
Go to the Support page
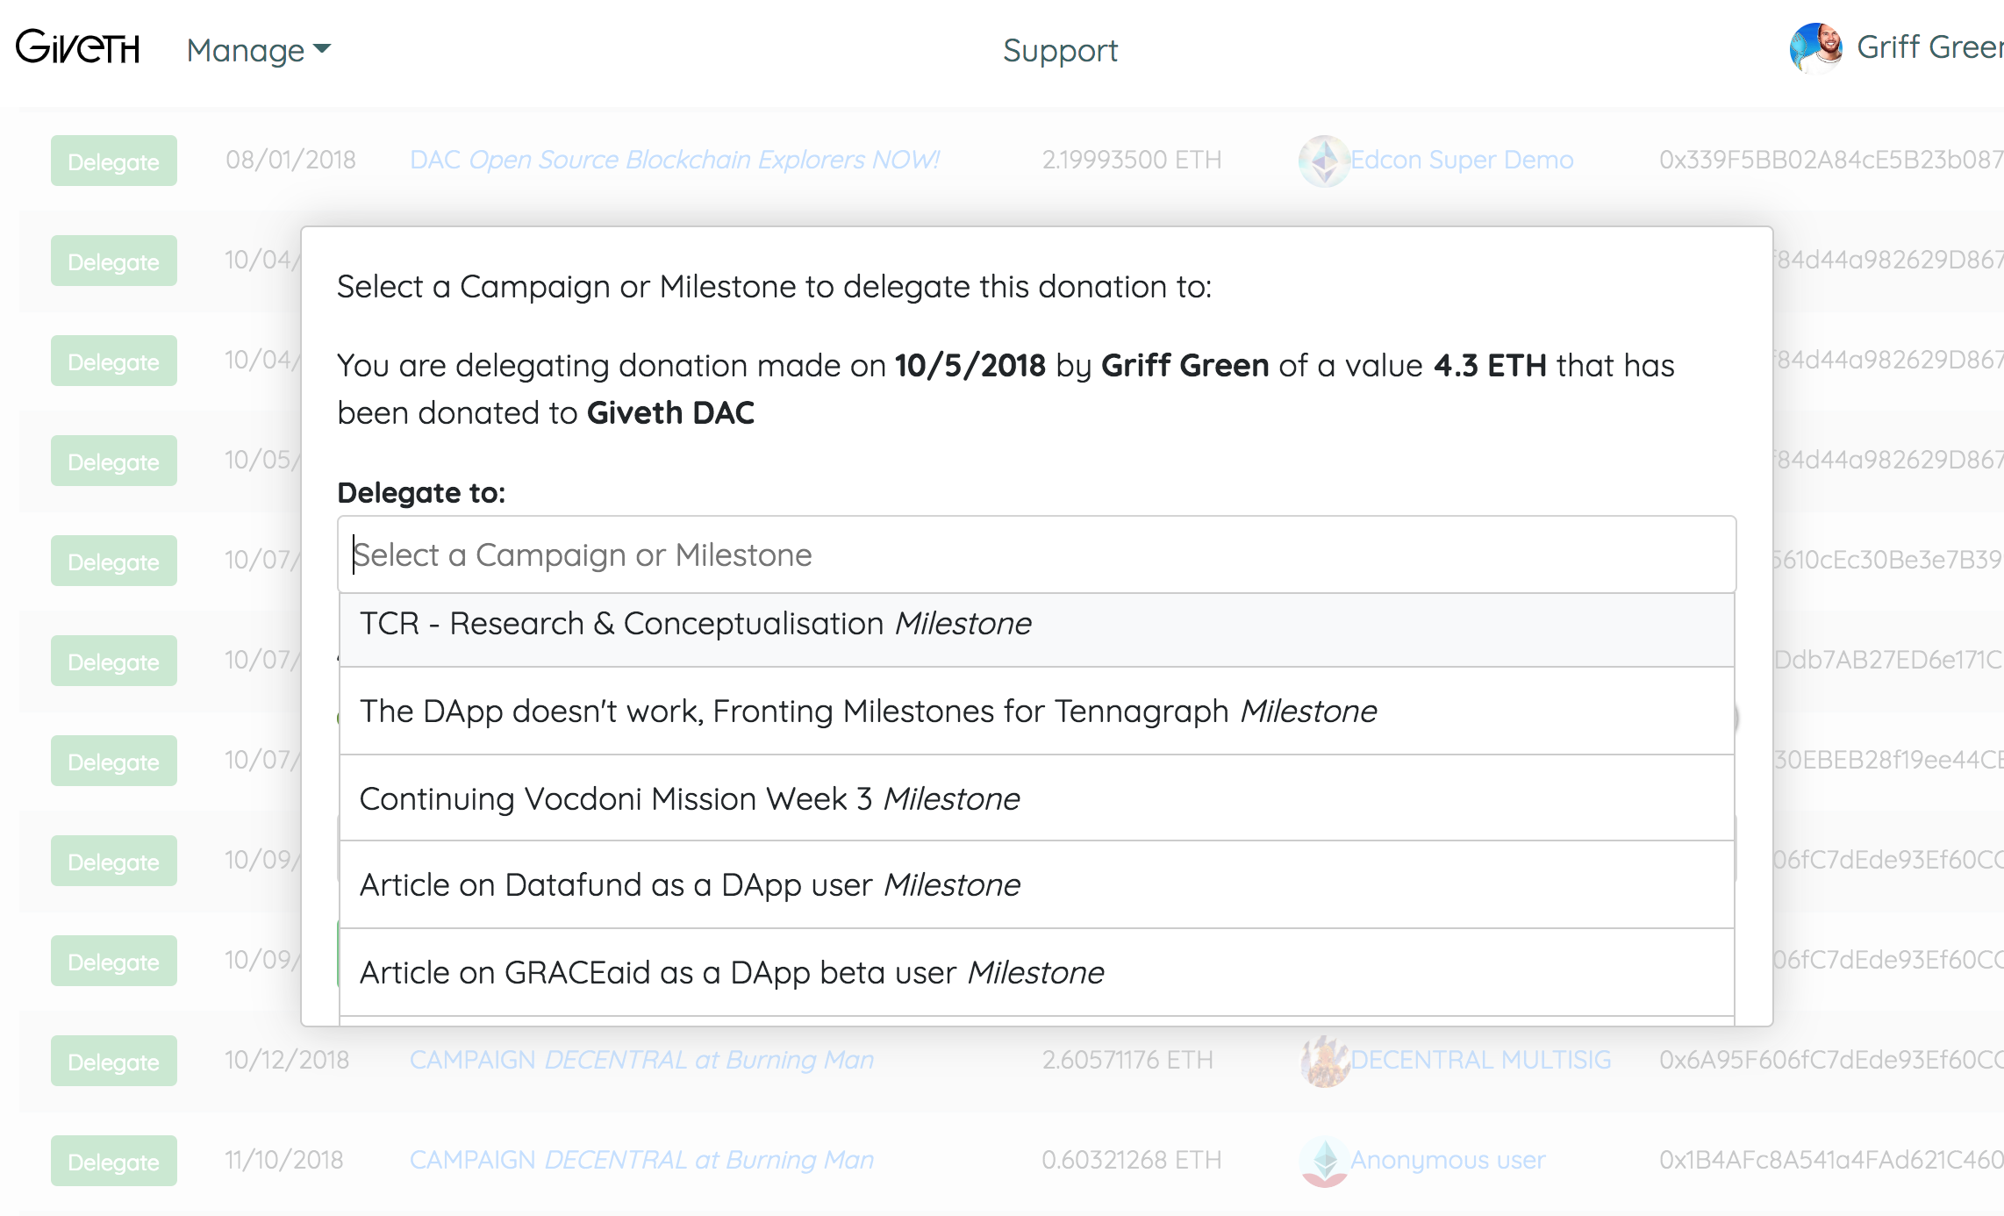[1060, 50]
